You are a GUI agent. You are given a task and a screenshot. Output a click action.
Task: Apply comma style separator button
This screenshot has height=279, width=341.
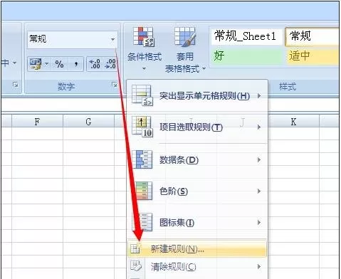[x=76, y=64]
